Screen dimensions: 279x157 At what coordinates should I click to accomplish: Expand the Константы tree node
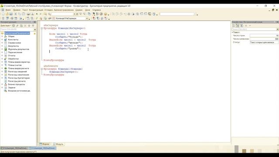[2, 40]
